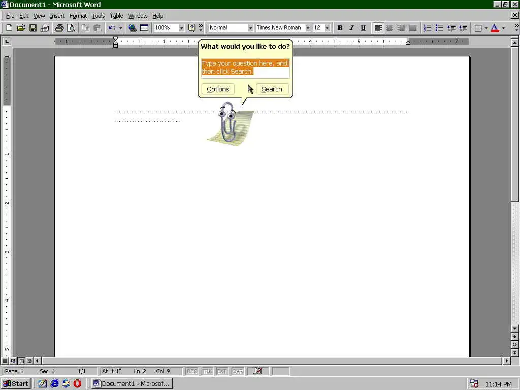Open the Windows Start menu

coord(16,383)
